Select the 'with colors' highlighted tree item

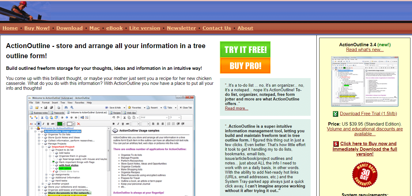click(x=65, y=168)
